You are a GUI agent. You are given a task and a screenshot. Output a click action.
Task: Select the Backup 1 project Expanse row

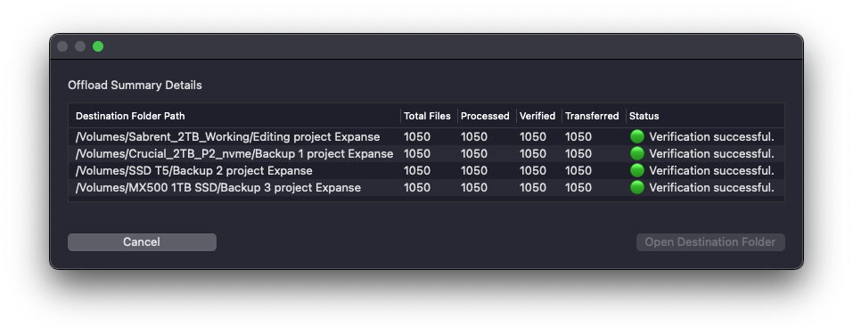pyautogui.click(x=426, y=153)
